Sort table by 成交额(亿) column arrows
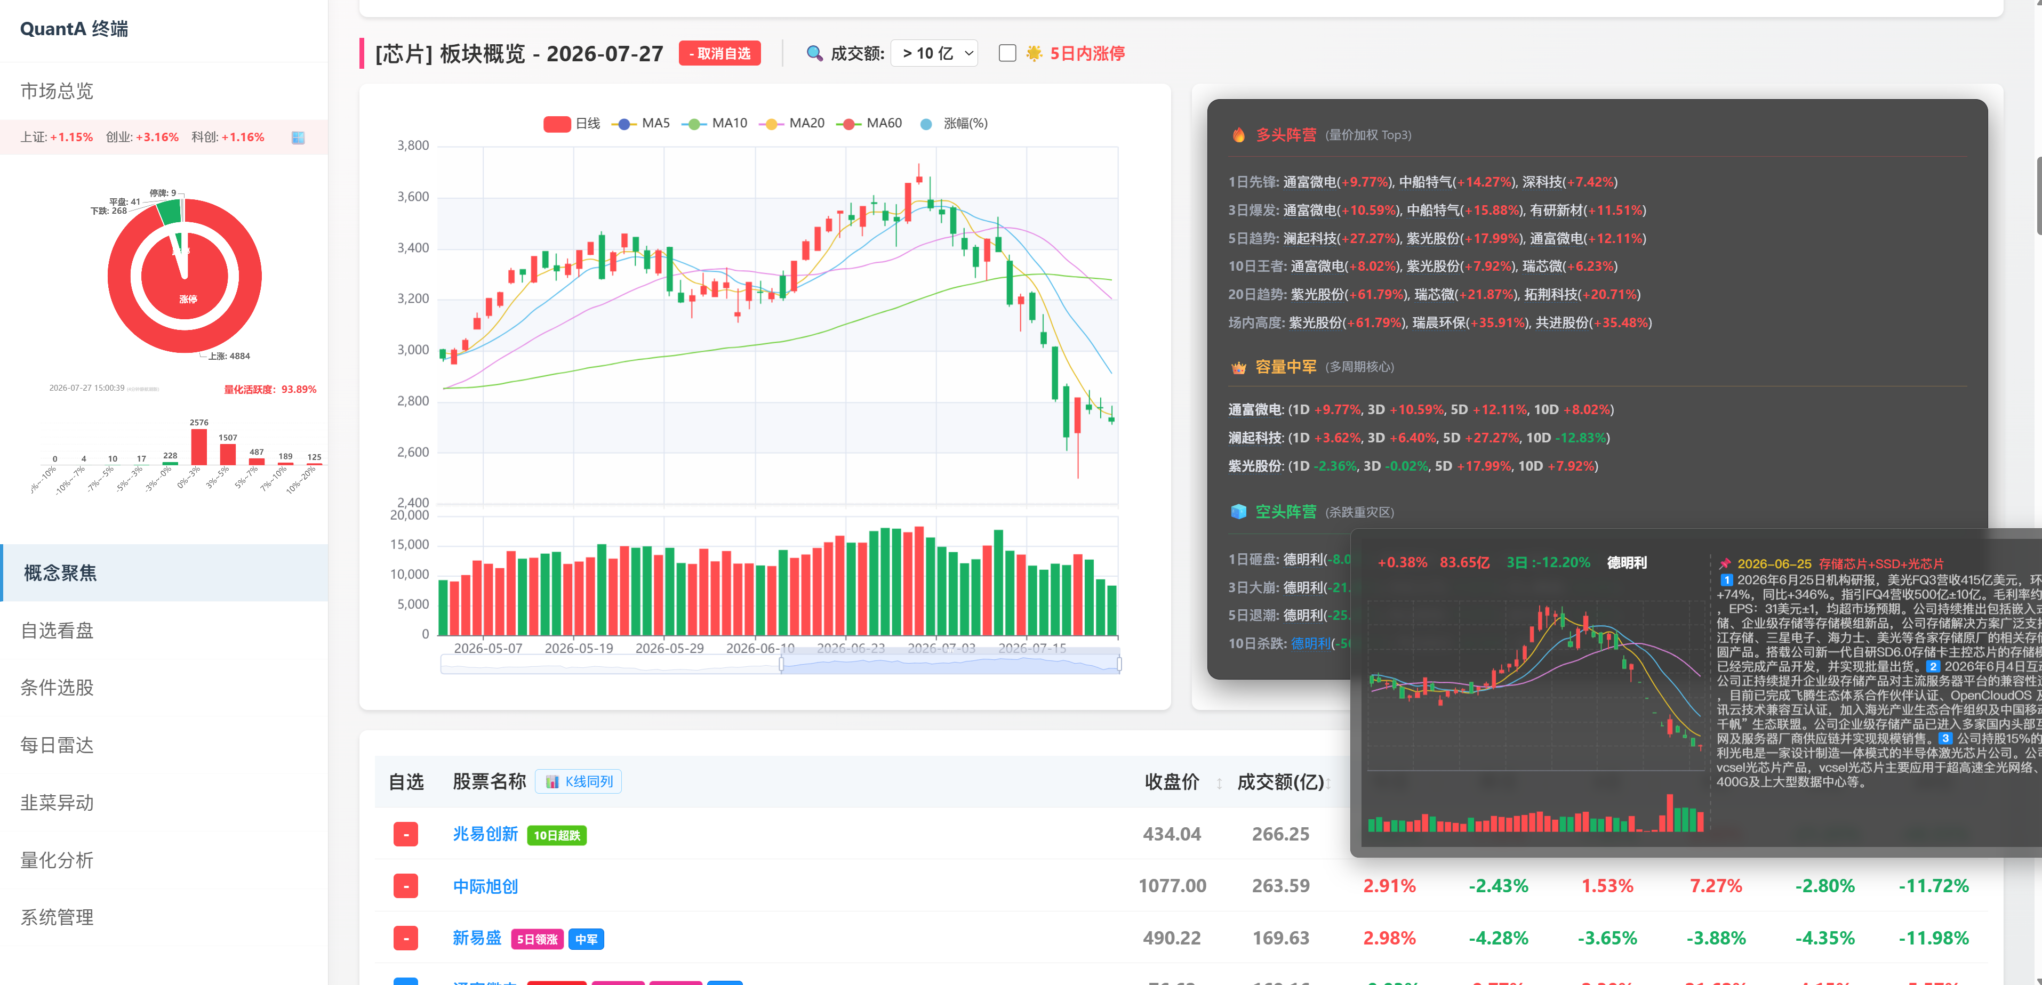2042x985 pixels. [x=1328, y=784]
